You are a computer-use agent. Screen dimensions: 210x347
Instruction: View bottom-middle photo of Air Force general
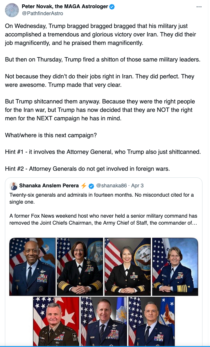tap(104, 321)
